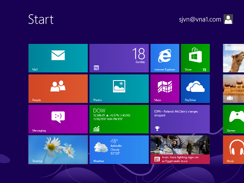
Task: Open the Maps tile
Action: [165, 89]
